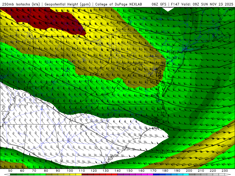Click the '250mb Isotachs (kts)' title text
The image size is (235, 176).
[x=21, y=4]
